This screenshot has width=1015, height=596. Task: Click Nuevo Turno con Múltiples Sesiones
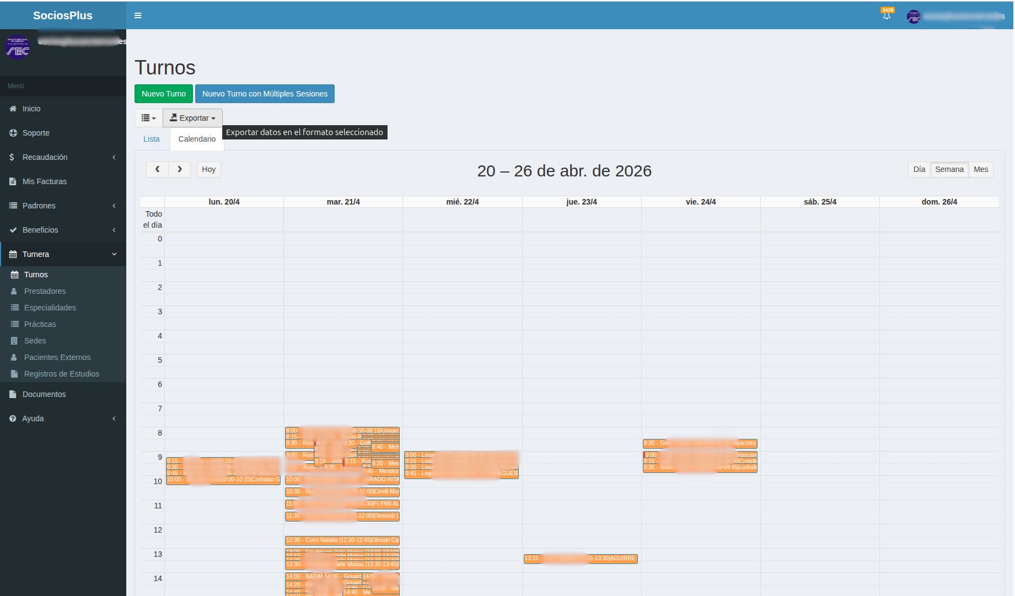coord(265,94)
